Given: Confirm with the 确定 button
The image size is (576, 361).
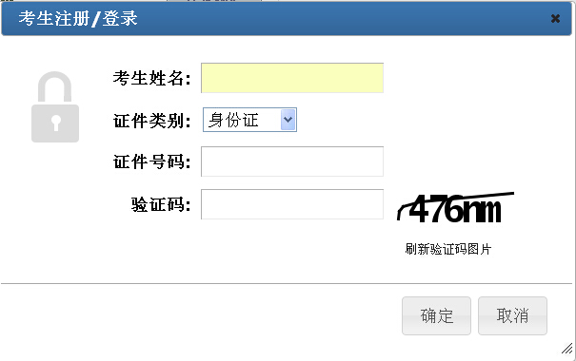Looking at the screenshot, I should (436, 315).
